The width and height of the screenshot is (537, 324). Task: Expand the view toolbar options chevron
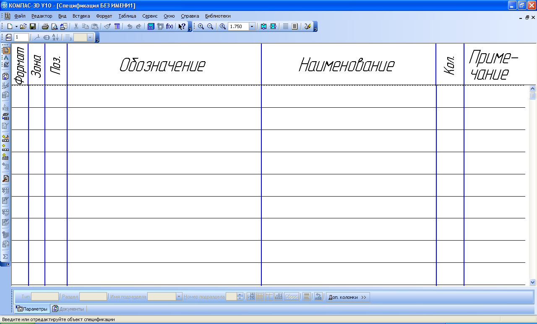[x=315, y=27]
